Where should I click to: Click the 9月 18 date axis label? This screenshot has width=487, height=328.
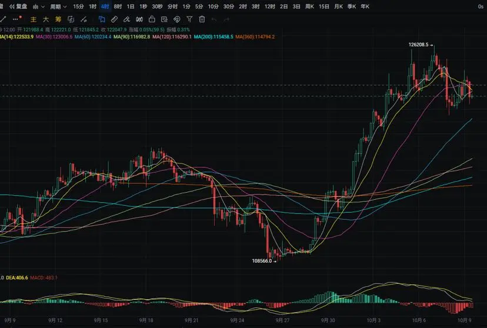click(146, 320)
